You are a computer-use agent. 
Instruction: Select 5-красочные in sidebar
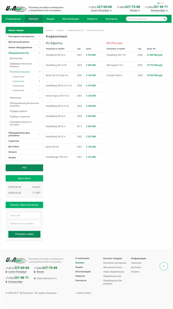click(18, 86)
